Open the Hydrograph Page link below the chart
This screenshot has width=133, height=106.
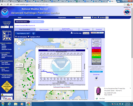[62, 87]
